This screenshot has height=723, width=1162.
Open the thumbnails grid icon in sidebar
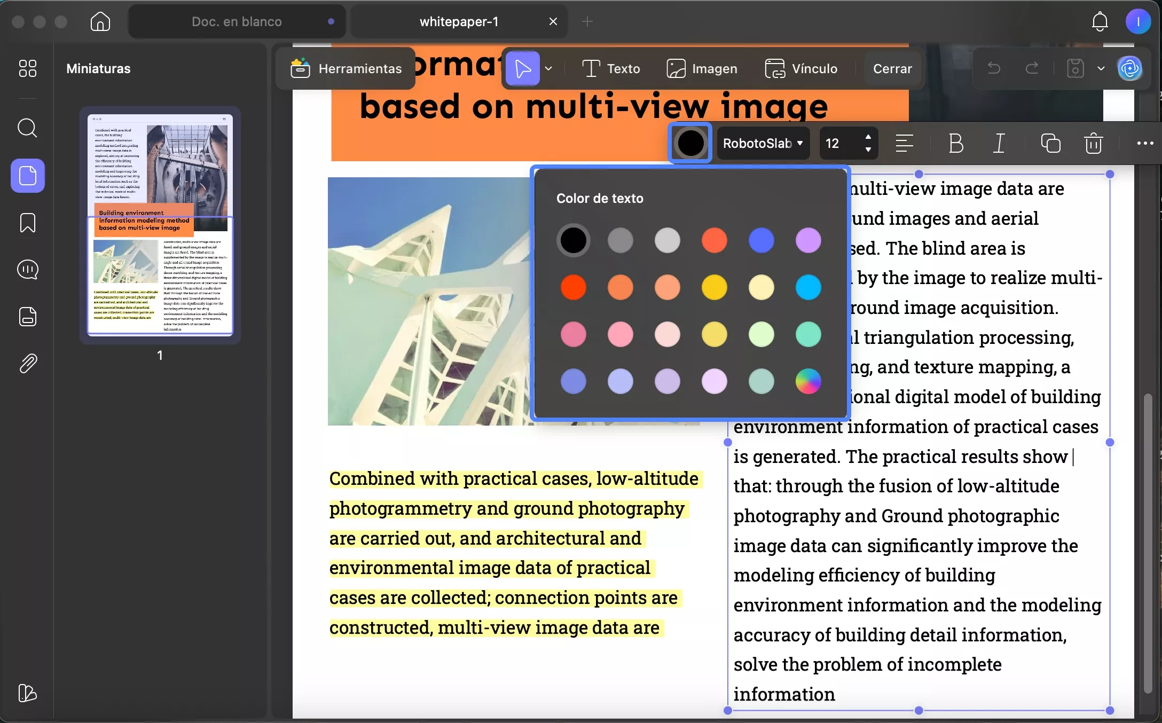tap(28, 68)
